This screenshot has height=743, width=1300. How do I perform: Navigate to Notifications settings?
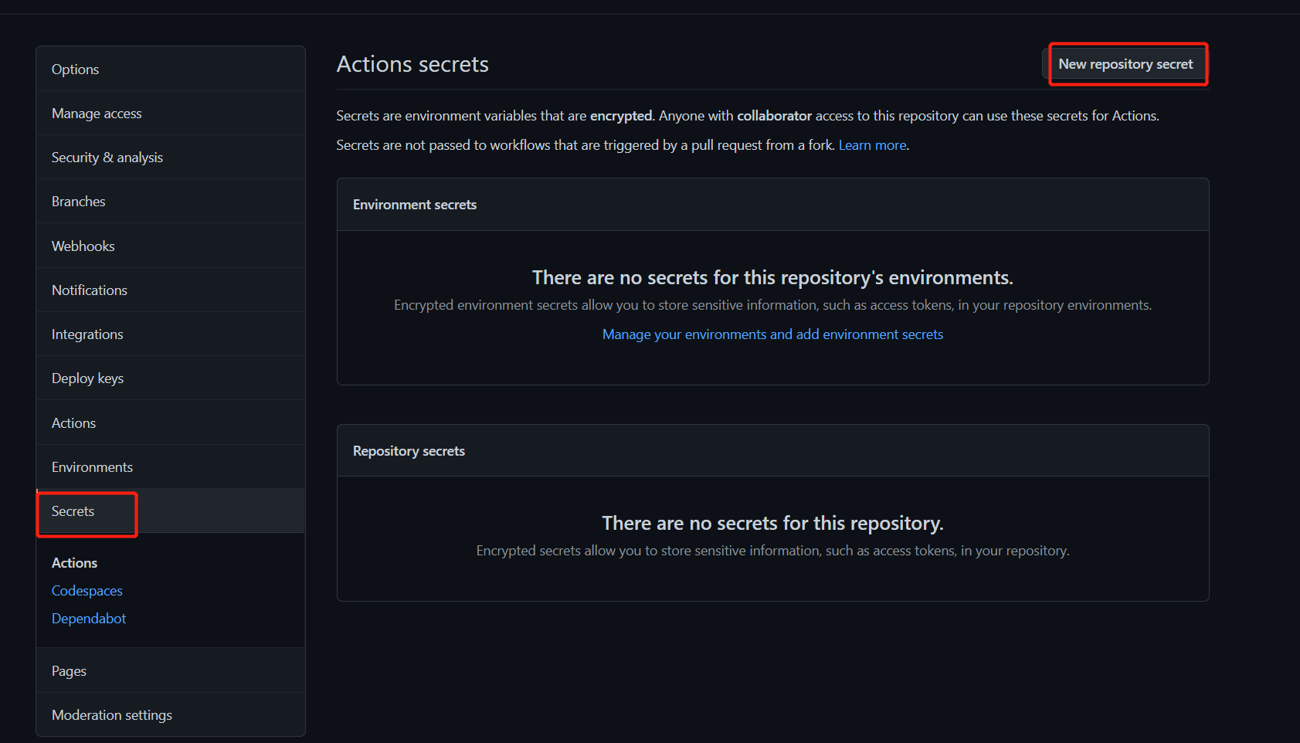[90, 290]
